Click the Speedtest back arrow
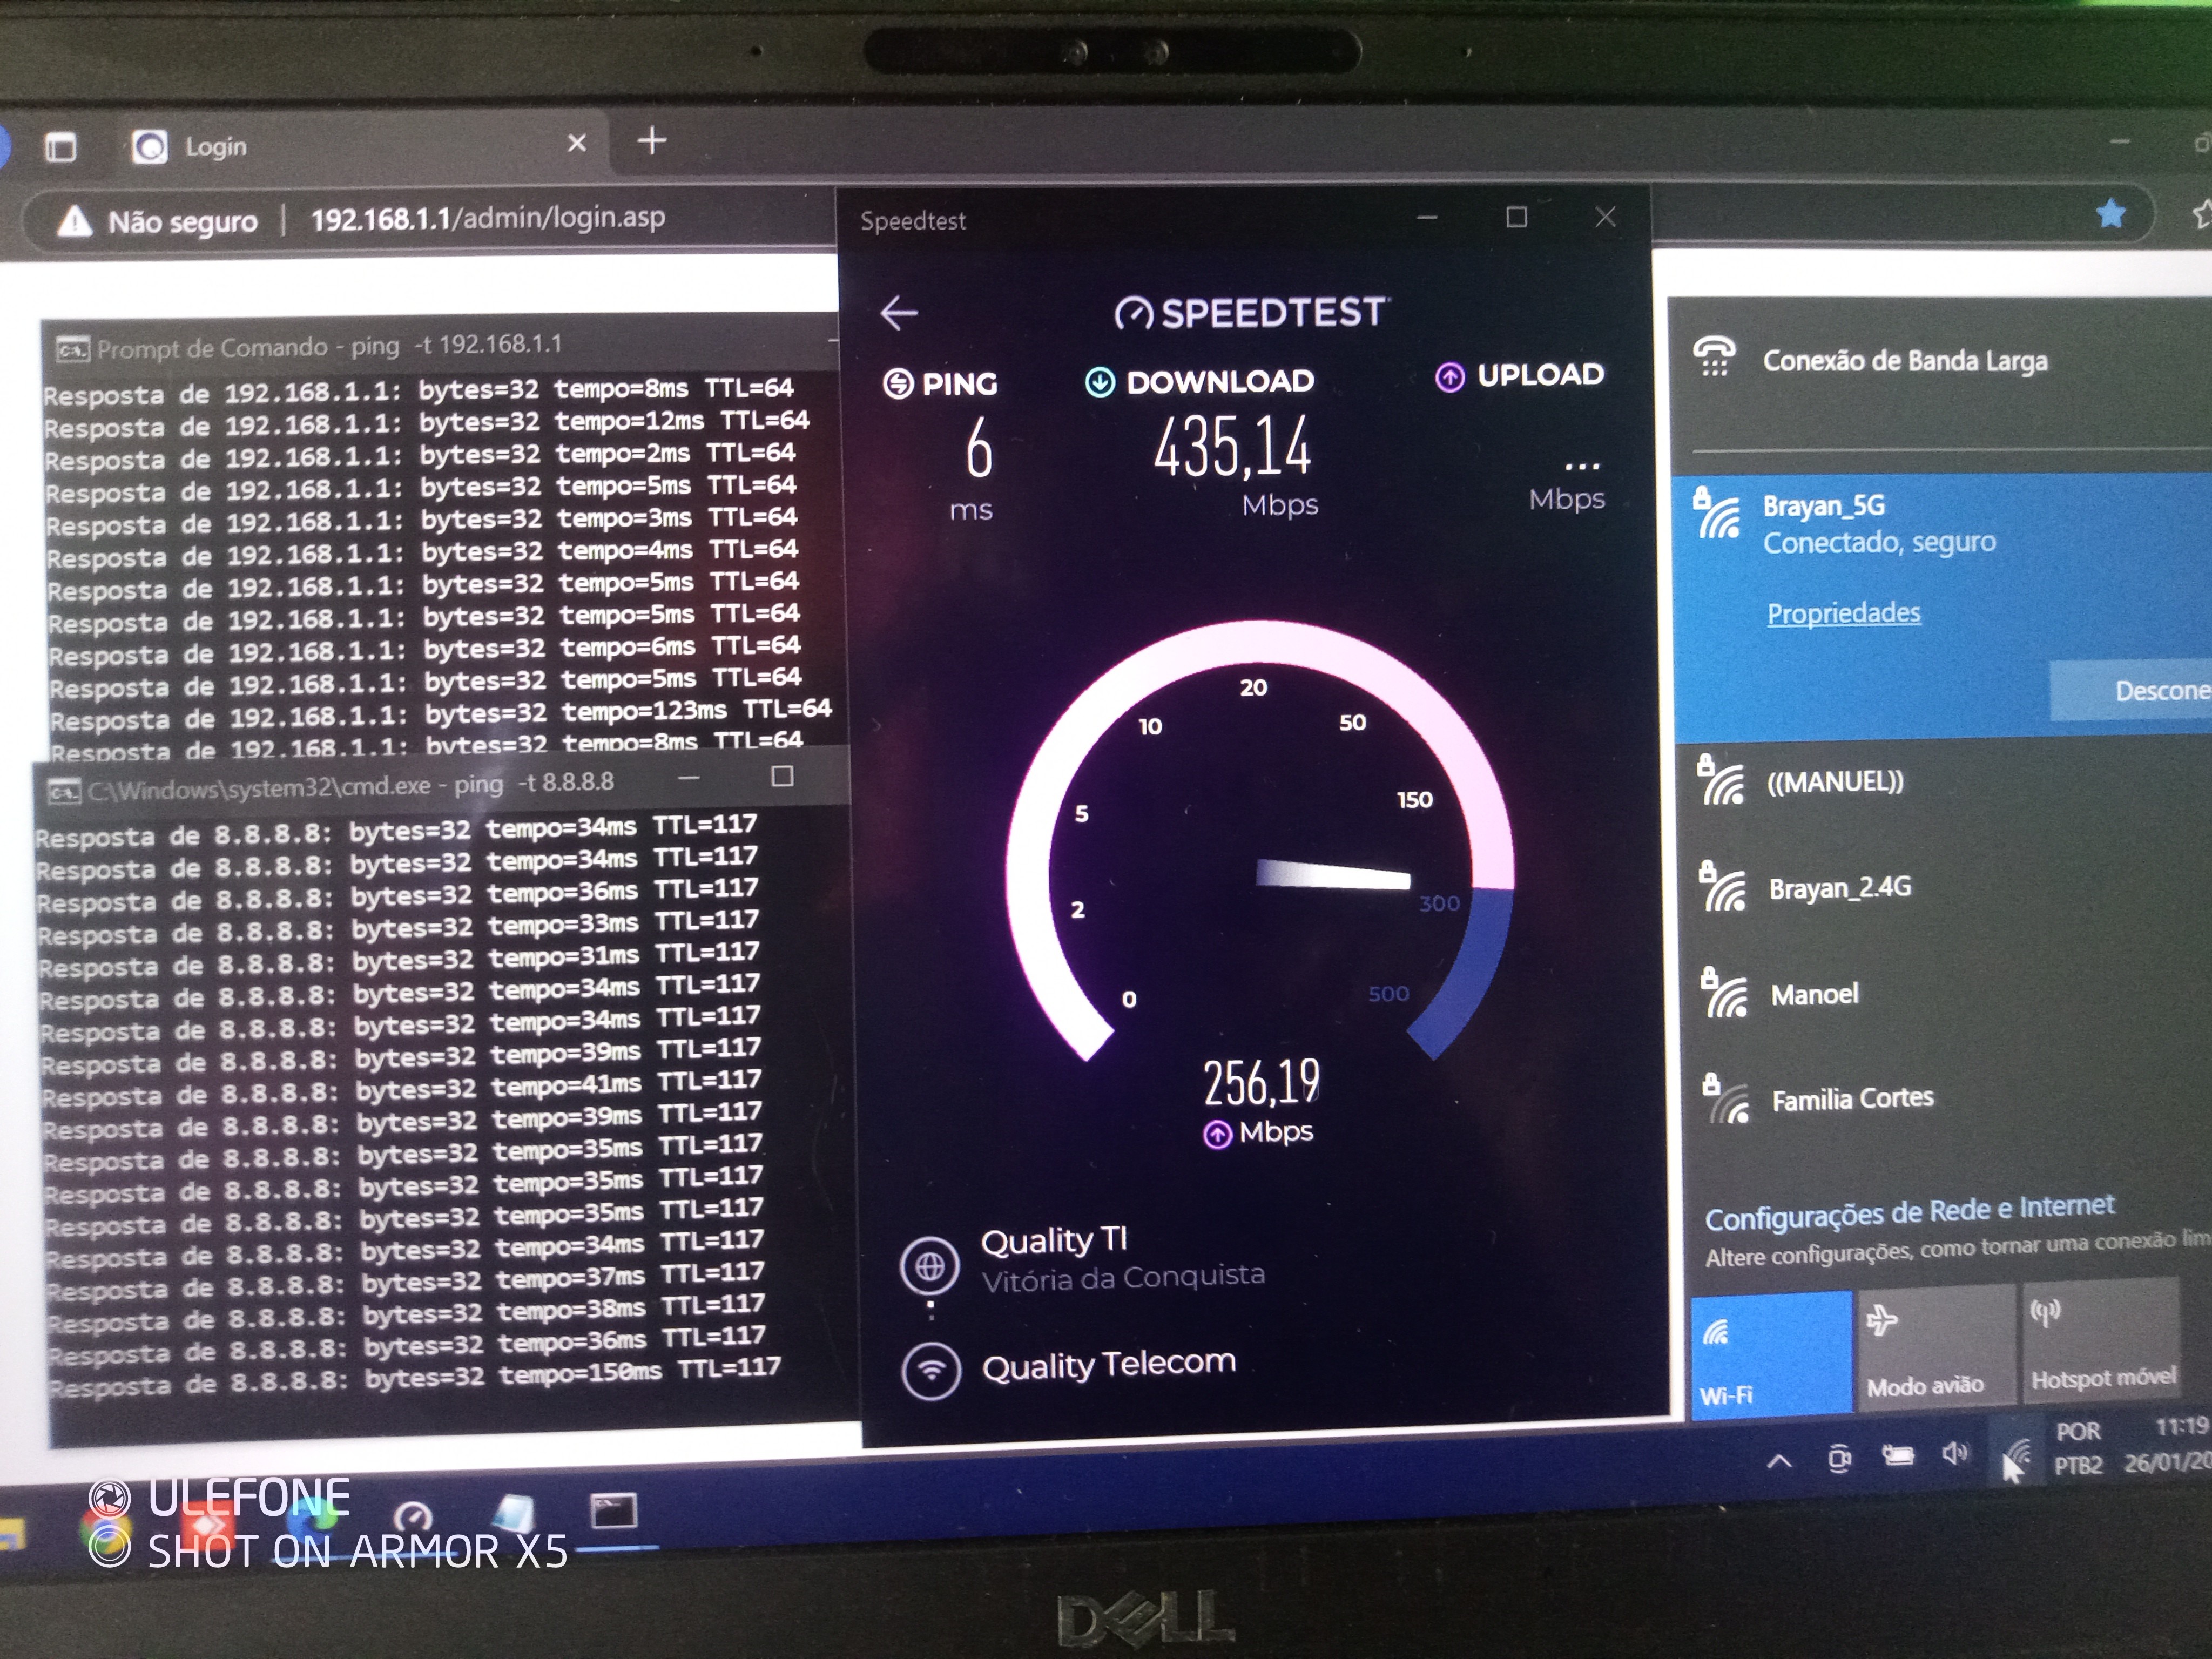Image resolution: width=2212 pixels, height=1659 pixels. point(898,313)
